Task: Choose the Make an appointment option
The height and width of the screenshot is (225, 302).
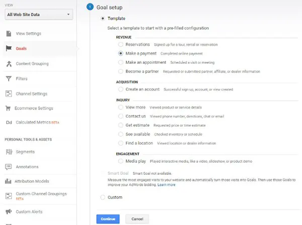Action: pos(121,62)
